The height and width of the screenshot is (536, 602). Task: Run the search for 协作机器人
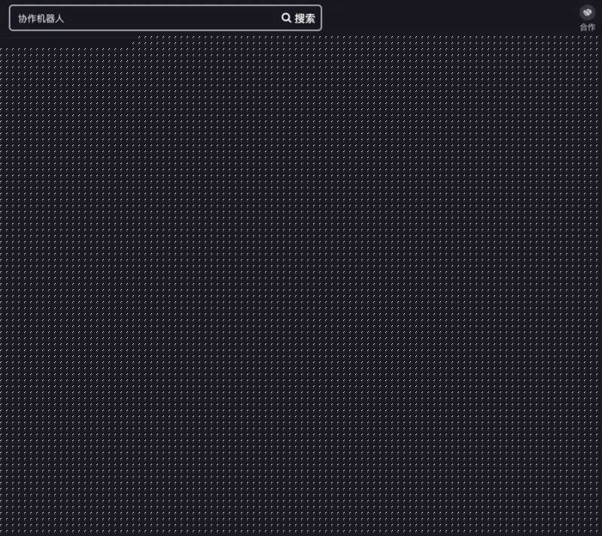pos(298,18)
